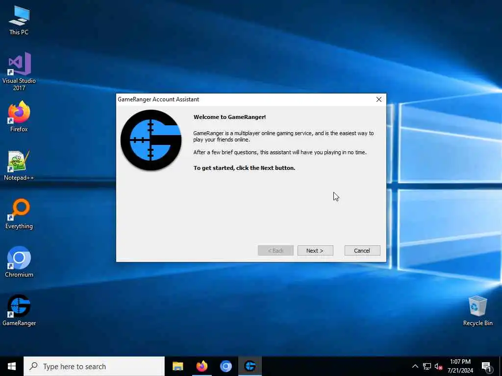Select the Notepad++ desktop icon
This screenshot has width=502, height=376.
19,165
